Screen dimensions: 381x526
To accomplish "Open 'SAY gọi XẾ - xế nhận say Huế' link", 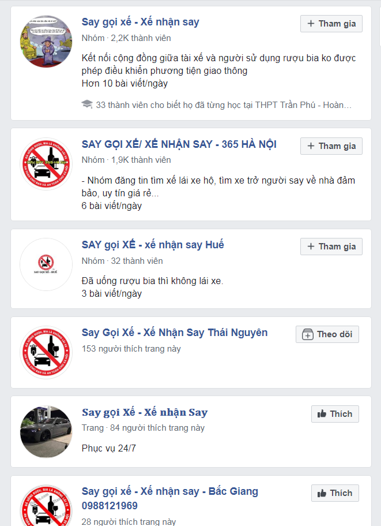I will click(153, 245).
